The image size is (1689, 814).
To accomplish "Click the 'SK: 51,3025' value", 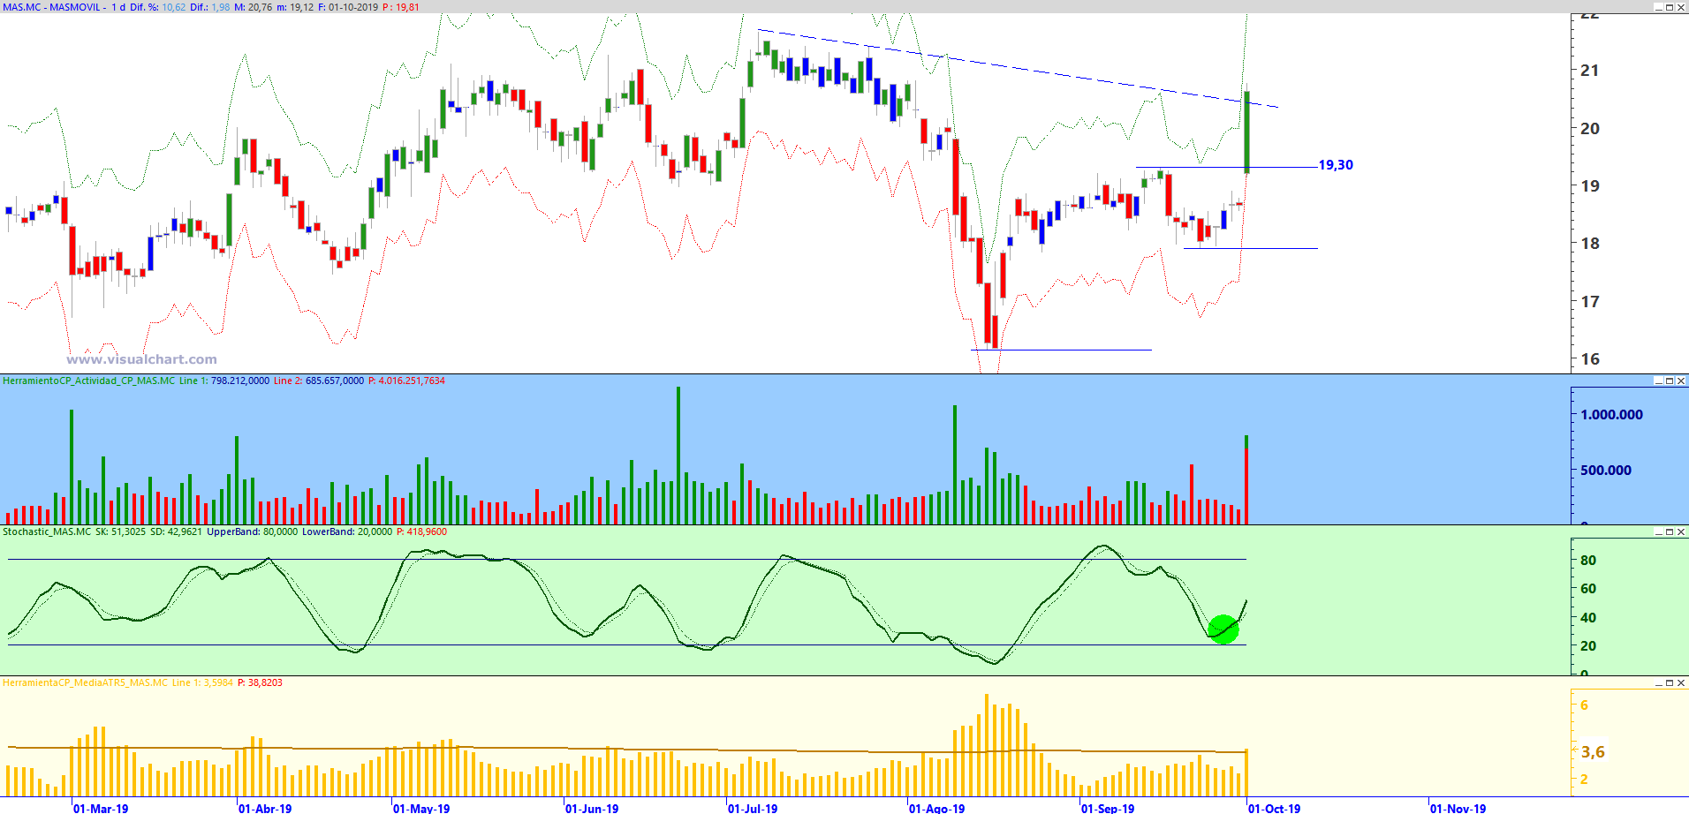I will (120, 531).
